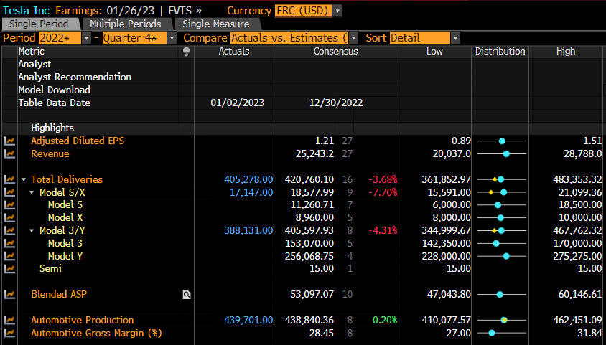Viewport: 606px width, 345px height.
Task: Open chart icon for Automotive Production
Action: click(x=9, y=321)
